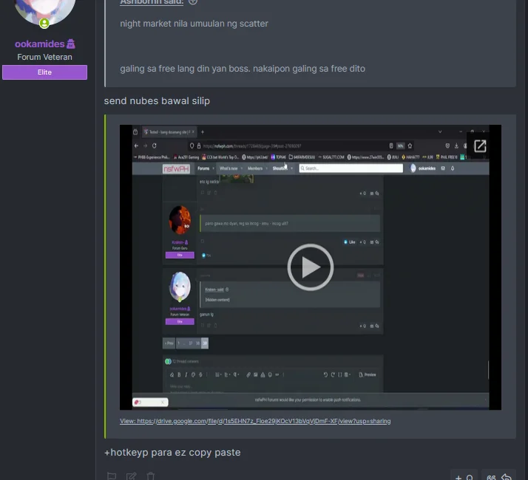Follow the "Ashbornn said:" quote link
This screenshot has height=480, width=528.
coord(152,2)
